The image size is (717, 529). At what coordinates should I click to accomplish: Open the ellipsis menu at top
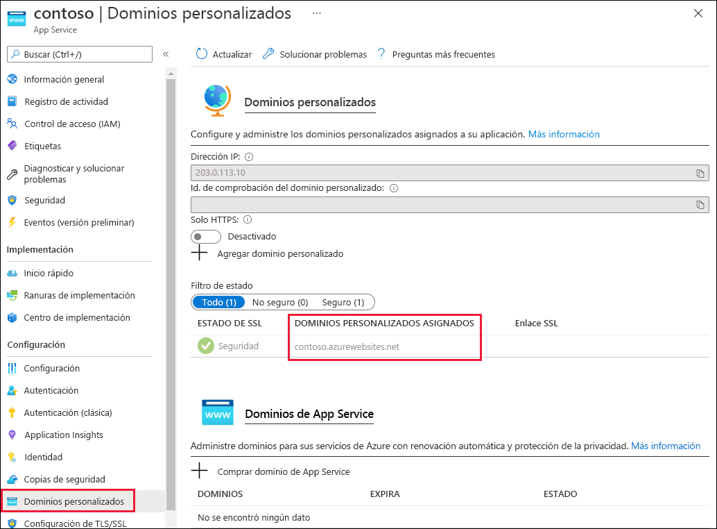point(316,12)
